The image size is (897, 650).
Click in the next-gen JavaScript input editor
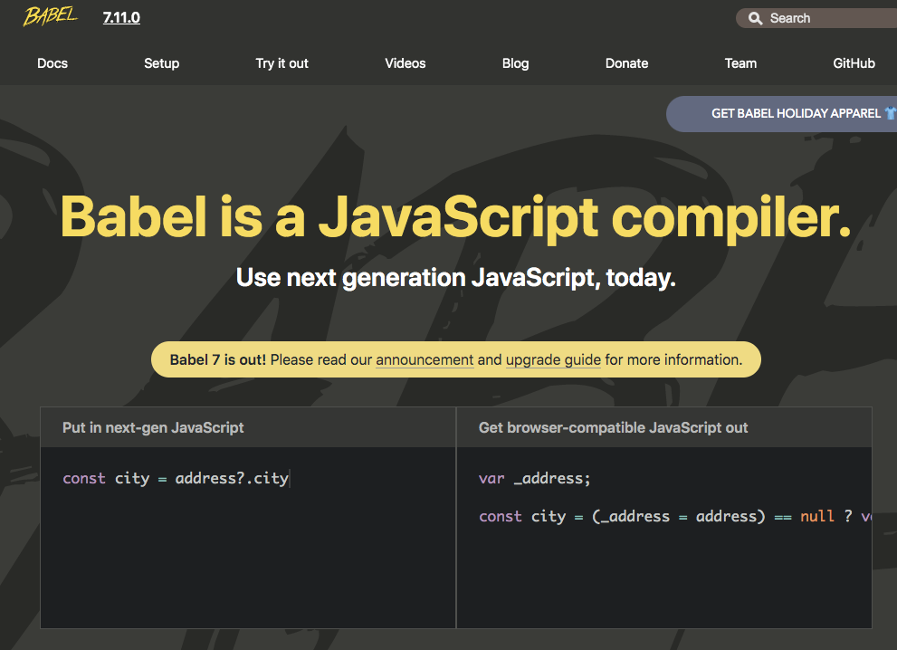pyautogui.click(x=248, y=537)
